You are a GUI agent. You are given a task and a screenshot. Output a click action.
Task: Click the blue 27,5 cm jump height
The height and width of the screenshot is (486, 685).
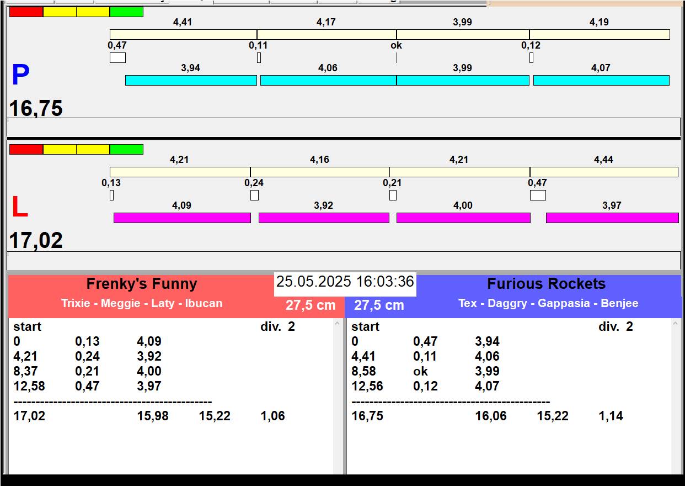[379, 305]
